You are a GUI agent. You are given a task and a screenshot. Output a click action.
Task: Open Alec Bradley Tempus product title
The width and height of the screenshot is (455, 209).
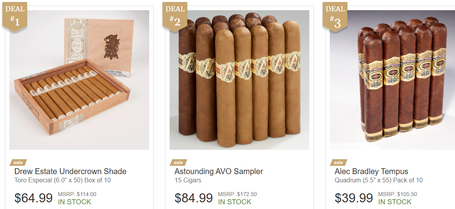click(x=371, y=171)
